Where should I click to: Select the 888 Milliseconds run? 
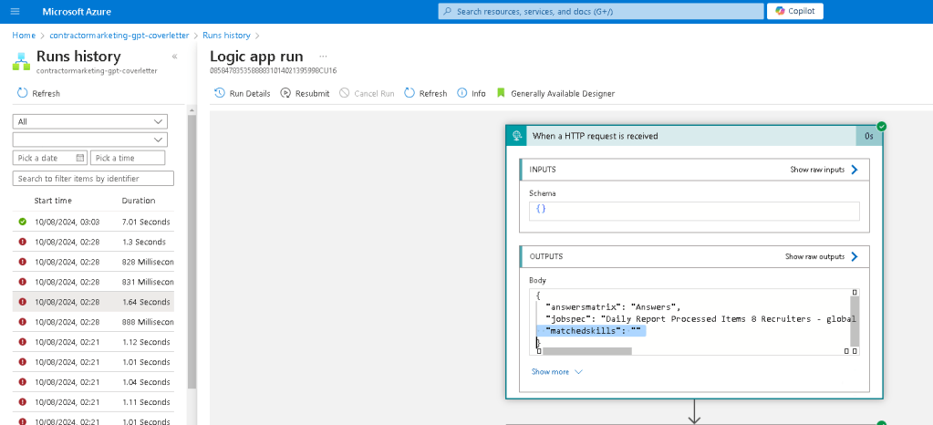[93, 322]
